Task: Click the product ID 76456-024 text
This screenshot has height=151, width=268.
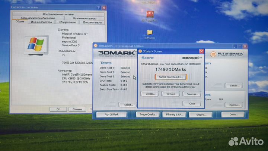Action: tap(77, 63)
